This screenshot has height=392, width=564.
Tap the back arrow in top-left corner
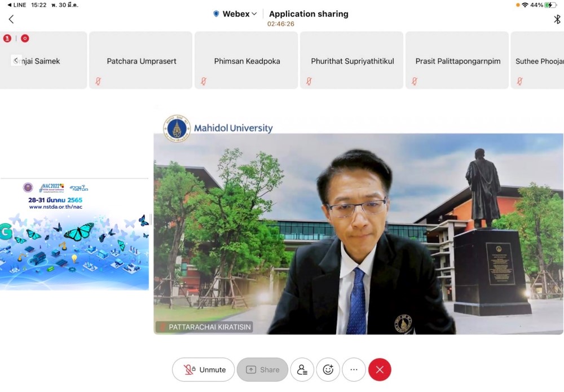[x=11, y=19]
